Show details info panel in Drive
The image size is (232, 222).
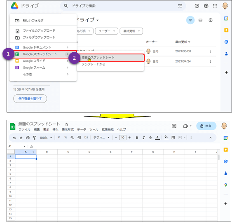(x=211, y=20)
